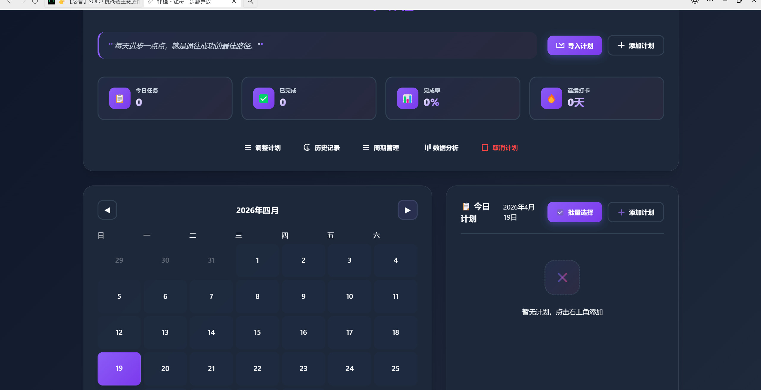Go to previous month with left arrow
The image size is (761, 390).
point(107,210)
